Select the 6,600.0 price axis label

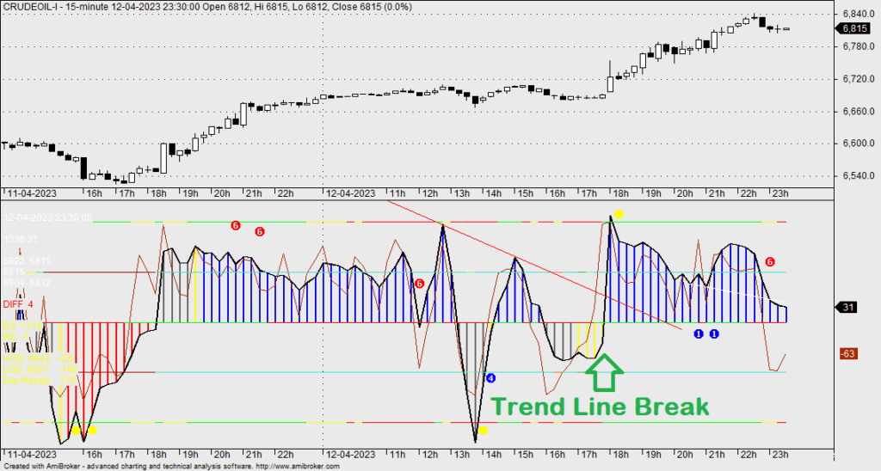[859, 144]
